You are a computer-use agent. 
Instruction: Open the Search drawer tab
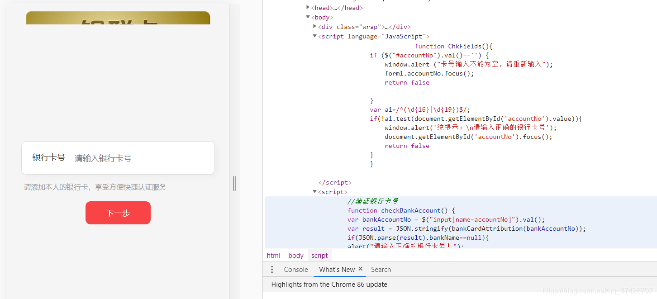(381, 270)
